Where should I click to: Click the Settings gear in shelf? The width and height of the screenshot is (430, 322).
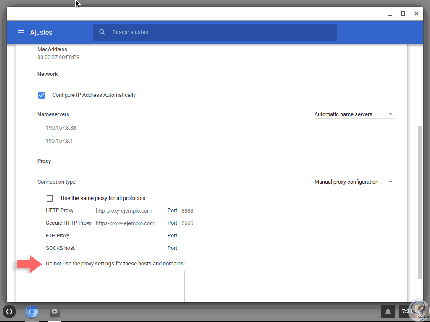coord(55,312)
